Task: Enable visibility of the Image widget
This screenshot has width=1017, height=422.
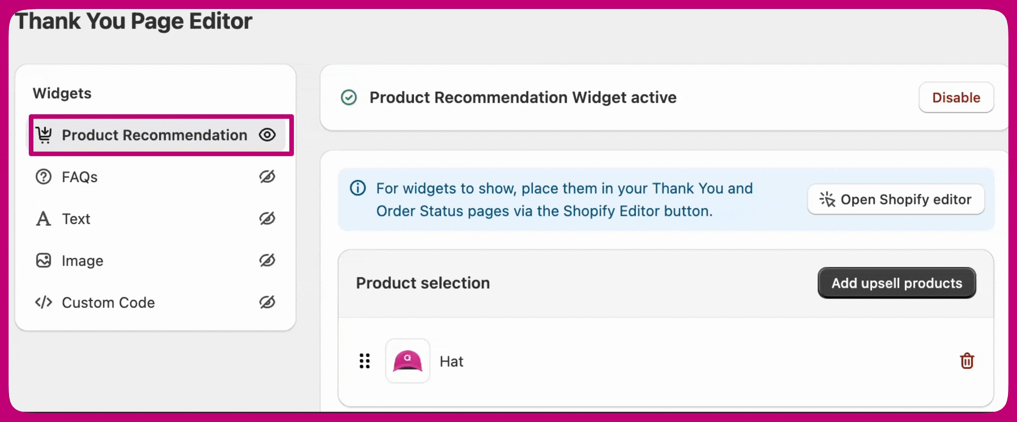Action: pyautogui.click(x=267, y=260)
